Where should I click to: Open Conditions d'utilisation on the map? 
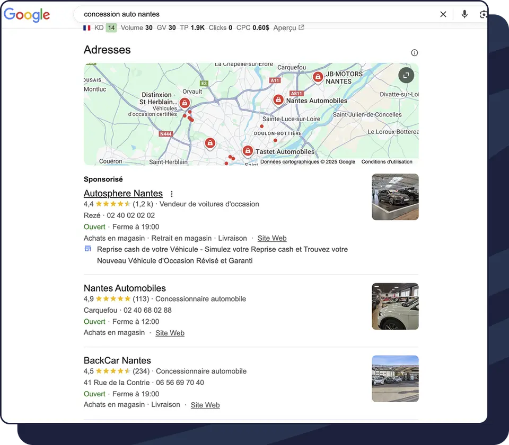pyautogui.click(x=387, y=161)
